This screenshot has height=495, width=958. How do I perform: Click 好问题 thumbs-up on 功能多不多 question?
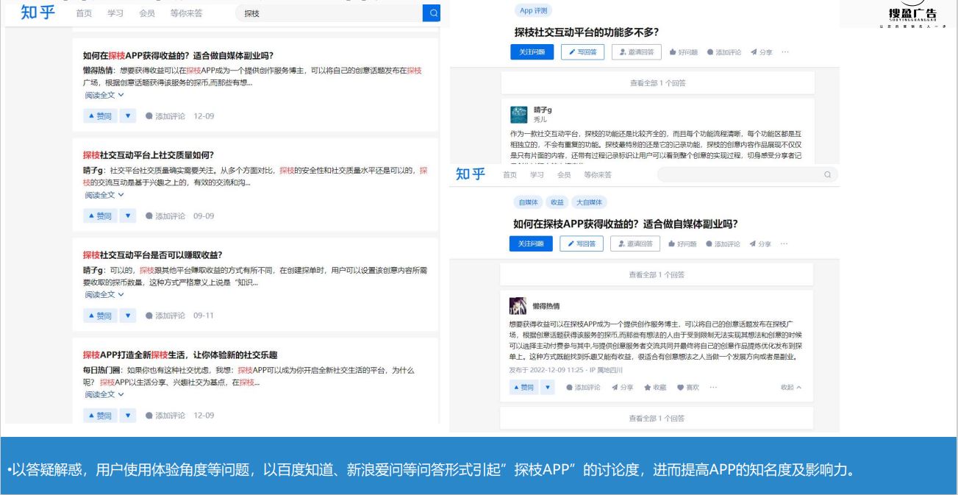tap(683, 52)
